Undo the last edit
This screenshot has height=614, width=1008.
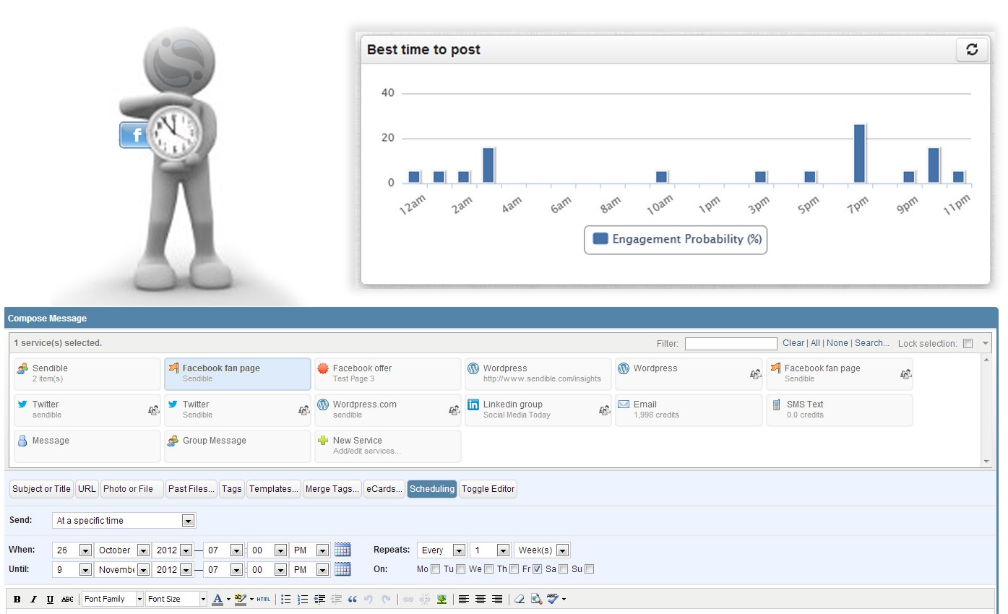coord(368,599)
